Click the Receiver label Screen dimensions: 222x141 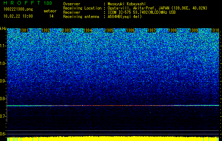point(72,12)
